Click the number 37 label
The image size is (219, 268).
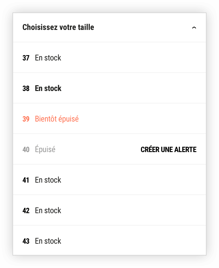pyautogui.click(x=26, y=58)
